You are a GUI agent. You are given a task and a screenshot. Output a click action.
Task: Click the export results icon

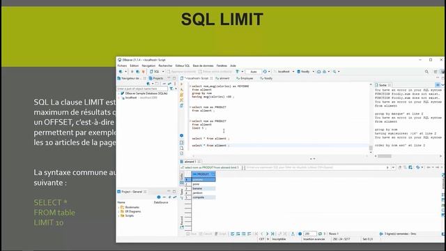pos(293,234)
